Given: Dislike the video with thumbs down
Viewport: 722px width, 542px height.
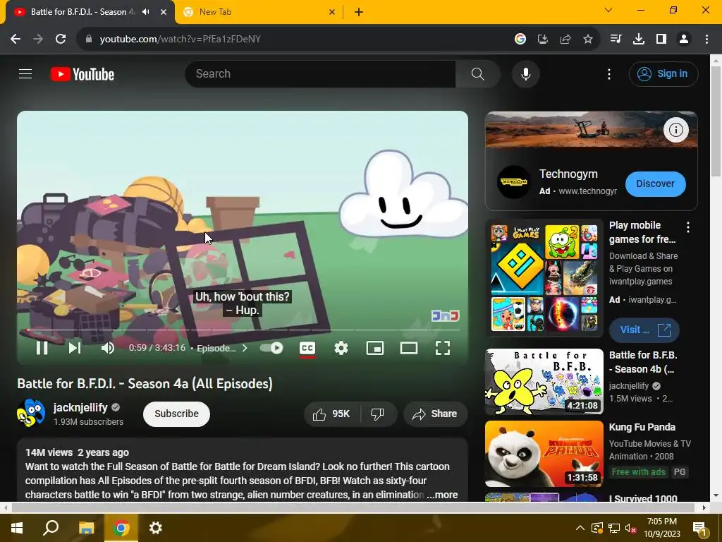Looking at the screenshot, I should [378, 414].
